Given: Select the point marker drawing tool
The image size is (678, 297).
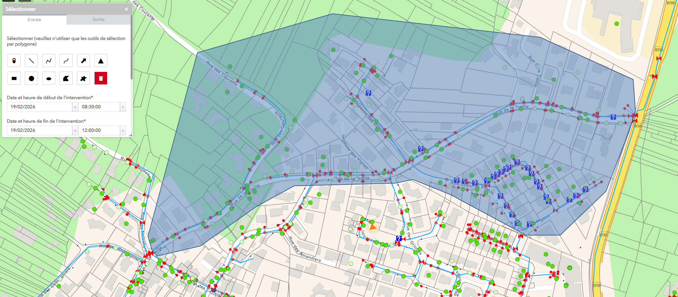Looking at the screenshot, I should click(x=14, y=61).
